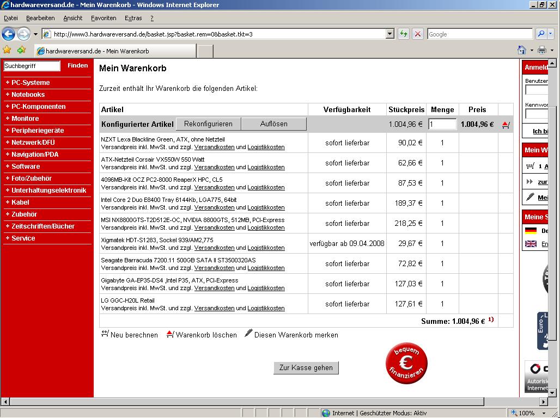Select the hardwareversand.de Mein Warenkorb tab
The width and height of the screenshot is (560, 418).
tap(115, 51)
